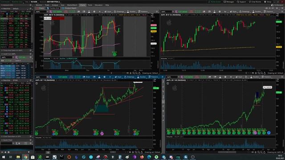The height and width of the screenshot is (160, 285).
Task: Open Drawings menu on AAPL 30 D 1m chart
Action: click(244, 12)
